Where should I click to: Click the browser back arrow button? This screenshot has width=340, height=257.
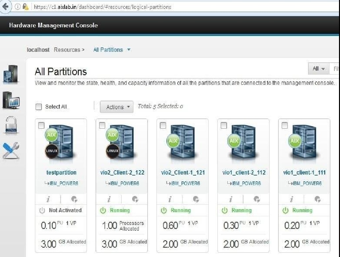(x=5, y=7)
